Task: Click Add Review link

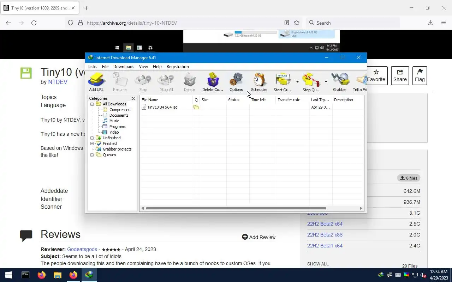Action: point(258,237)
